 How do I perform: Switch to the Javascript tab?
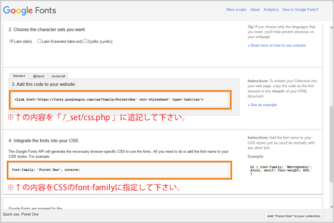[58, 76]
